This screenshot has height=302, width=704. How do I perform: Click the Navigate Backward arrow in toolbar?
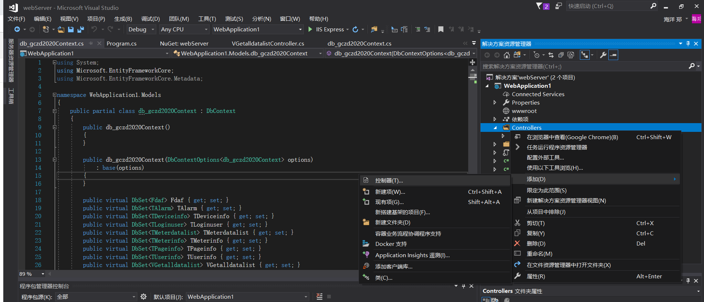pyautogui.click(x=17, y=30)
